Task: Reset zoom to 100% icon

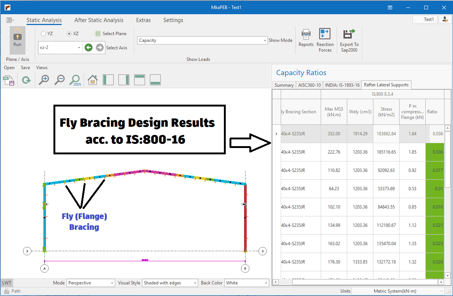Action: [75, 80]
